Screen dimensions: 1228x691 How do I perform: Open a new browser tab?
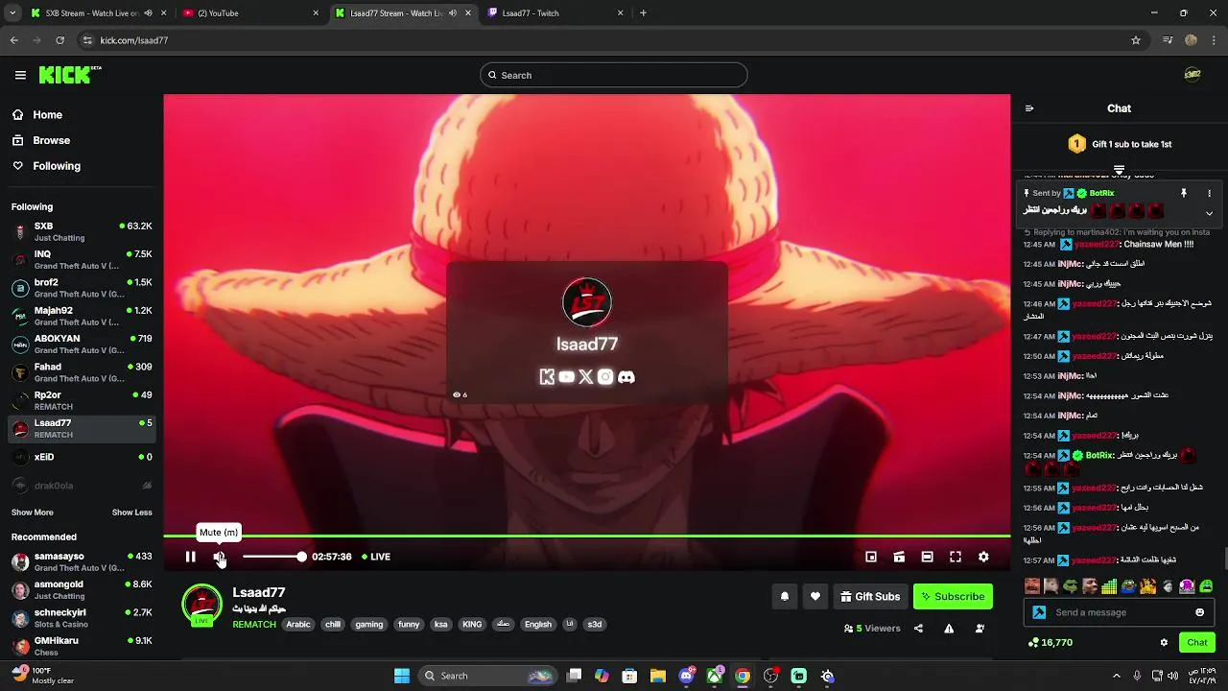[643, 13]
